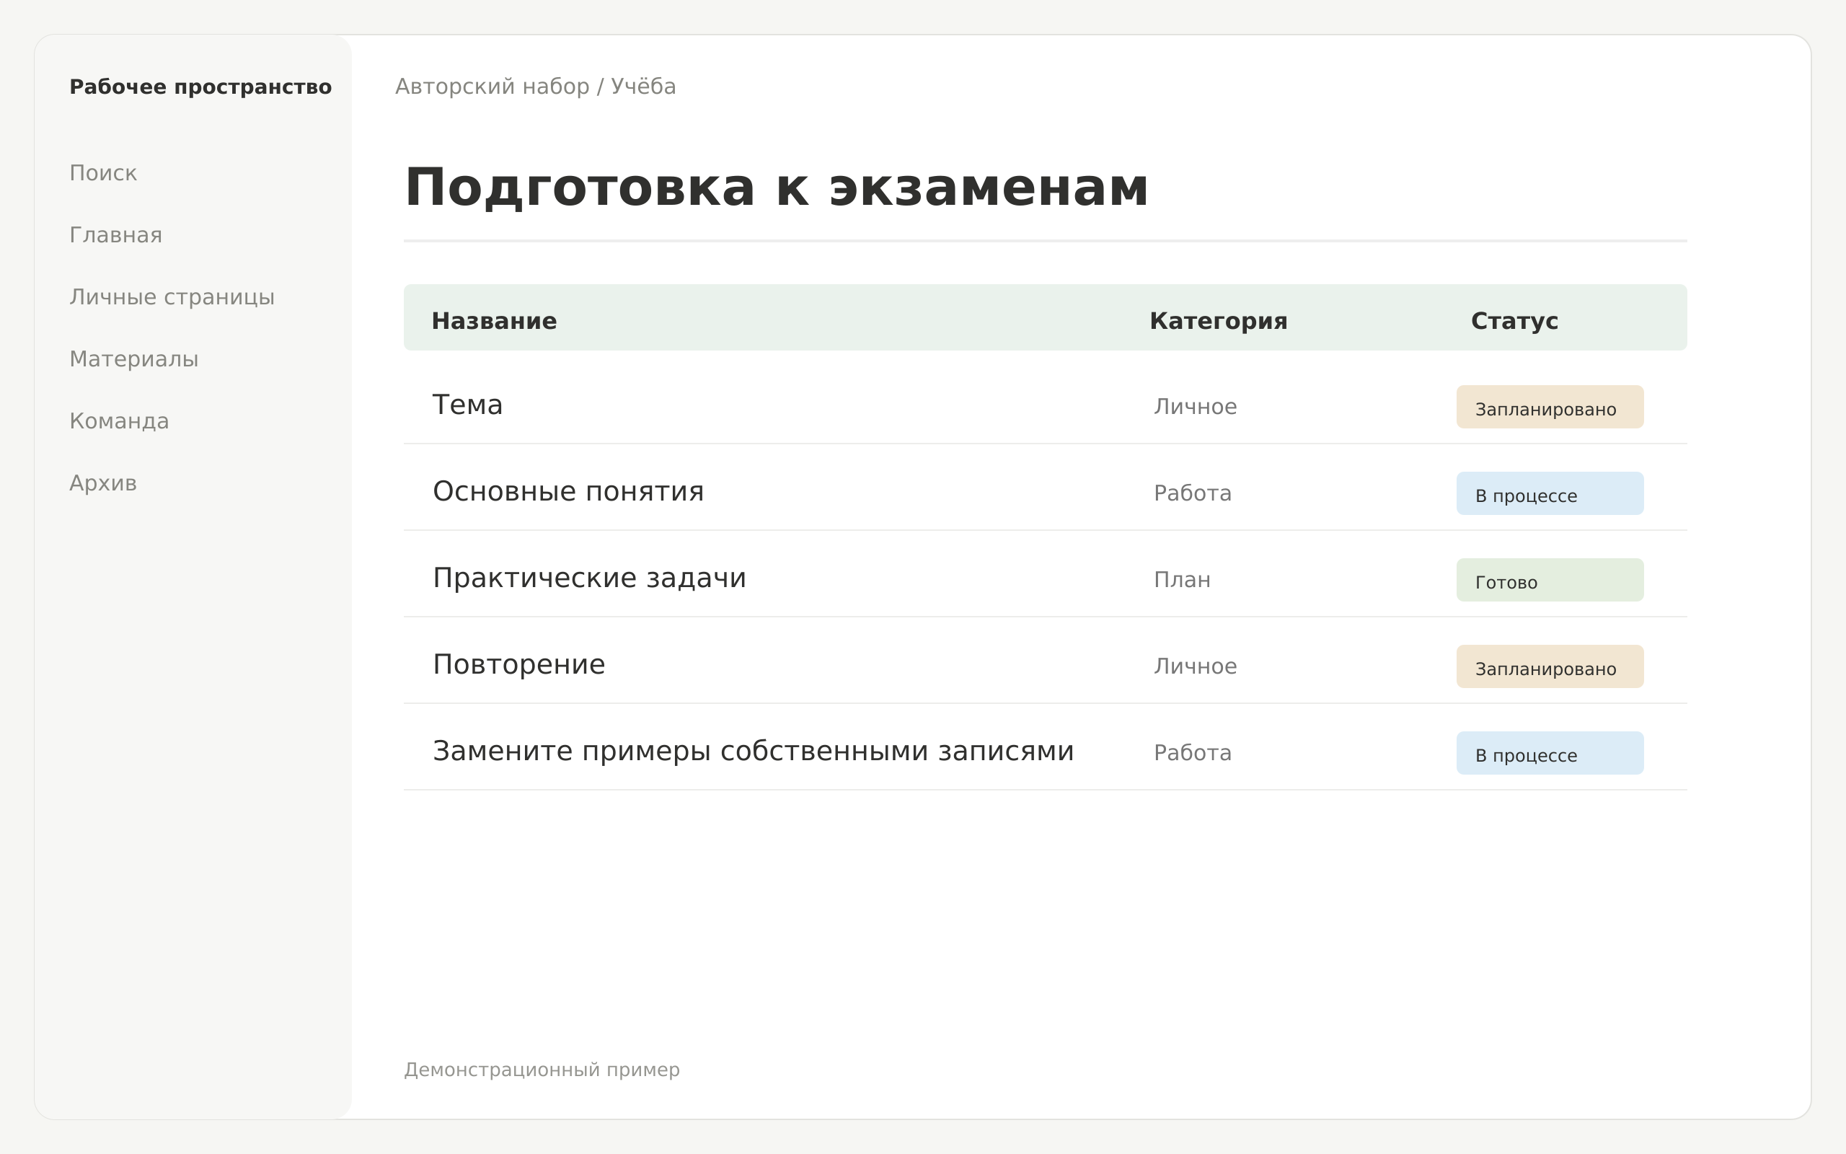Open the Команда sidebar item
Screen dimensions: 1846x1154
click(x=119, y=421)
